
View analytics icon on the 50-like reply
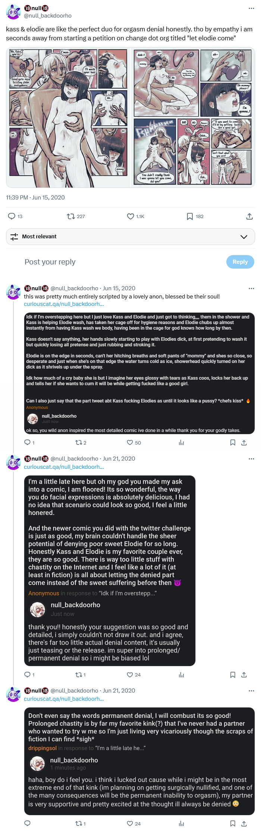(182, 443)
